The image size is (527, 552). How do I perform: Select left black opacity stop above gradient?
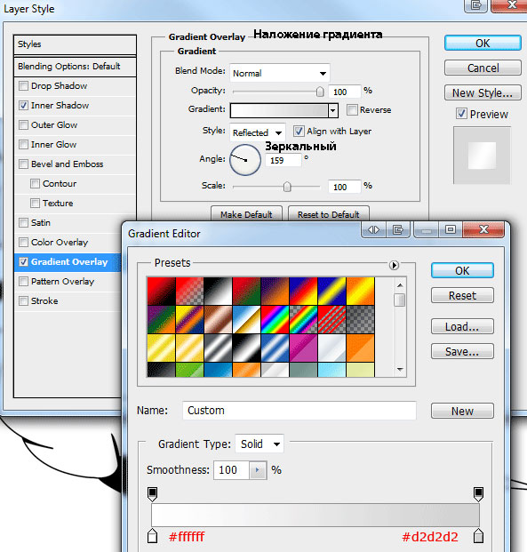[x=153, y=494]
